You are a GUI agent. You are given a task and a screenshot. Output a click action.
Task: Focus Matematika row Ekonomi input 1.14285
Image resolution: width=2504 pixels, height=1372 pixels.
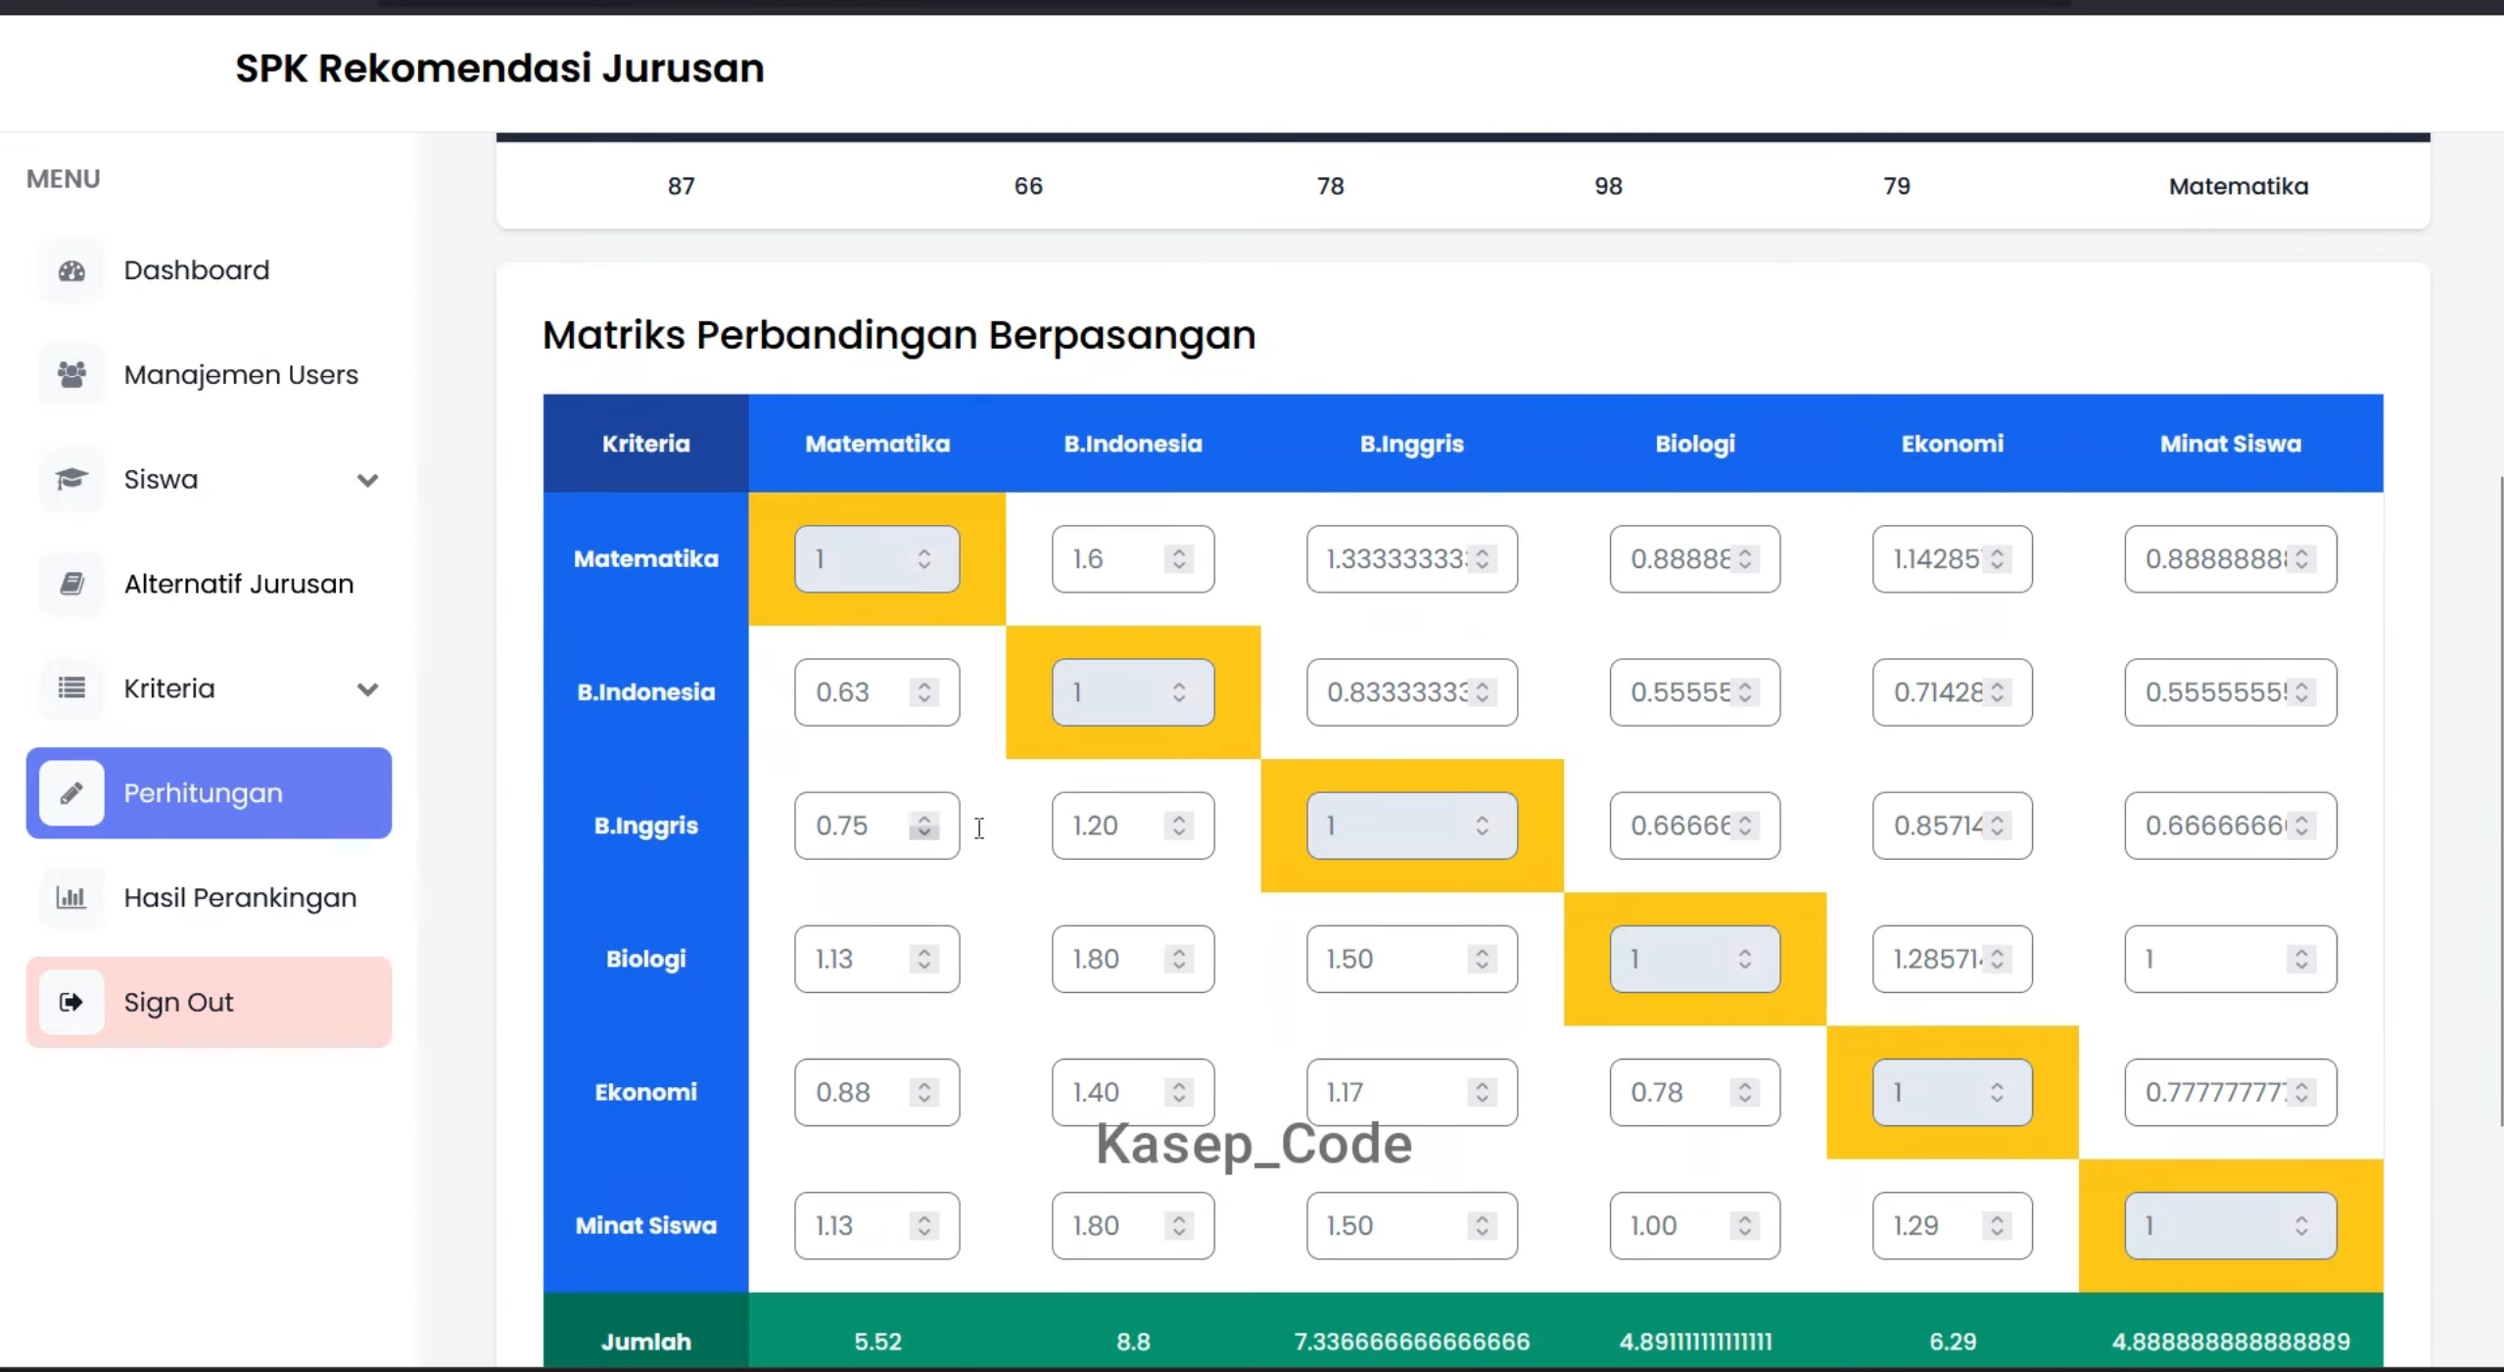click(x=1952, y=559)
